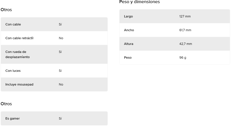The image size is (231, 127).
Task: Click the "Peso y dimensiones" section heading
Action: [139, 2]
